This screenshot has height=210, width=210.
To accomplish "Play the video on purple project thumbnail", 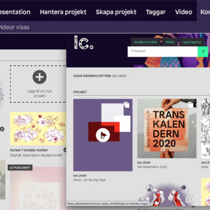I will tap(103, 135).
